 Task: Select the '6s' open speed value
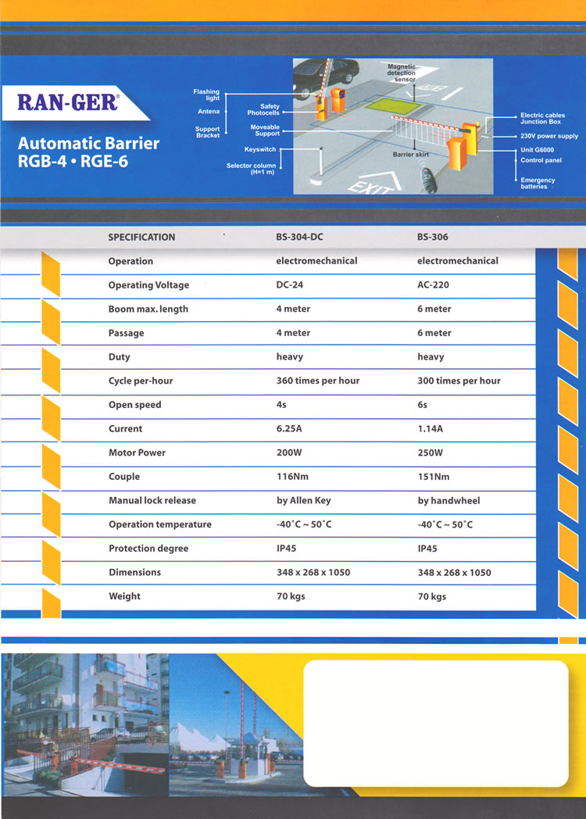(x=422, y=405)
